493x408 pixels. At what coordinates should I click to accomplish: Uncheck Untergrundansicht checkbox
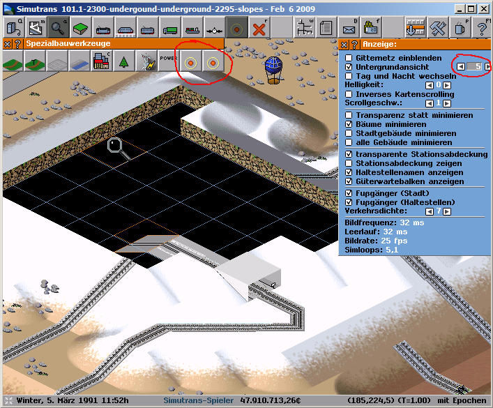pyautogui.click(x=349, y=66)
